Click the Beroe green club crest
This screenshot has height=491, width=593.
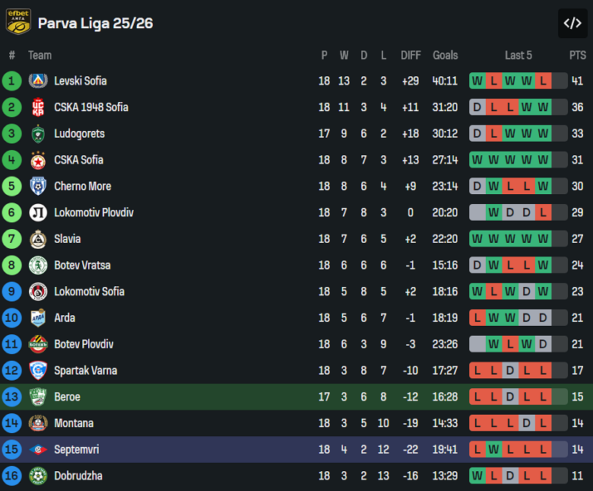38,397
